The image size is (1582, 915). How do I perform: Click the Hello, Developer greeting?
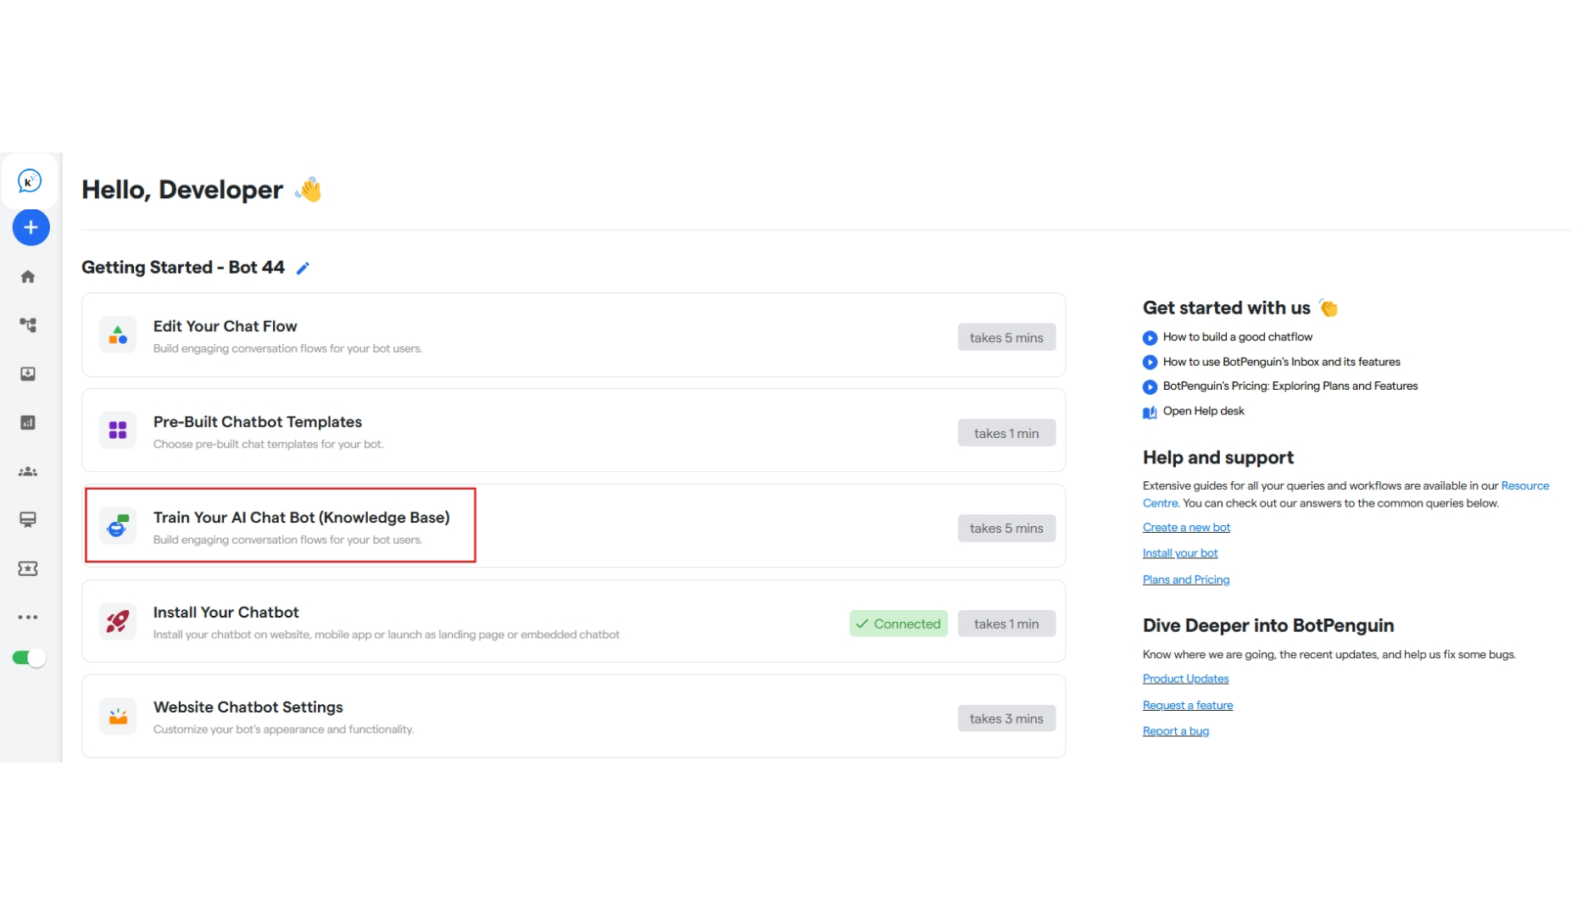click(182, 190)
